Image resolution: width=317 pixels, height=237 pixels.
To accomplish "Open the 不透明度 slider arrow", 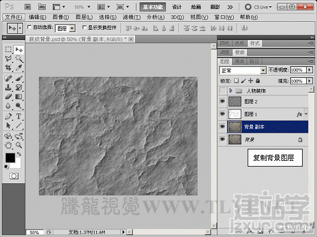I will [310, 70].
